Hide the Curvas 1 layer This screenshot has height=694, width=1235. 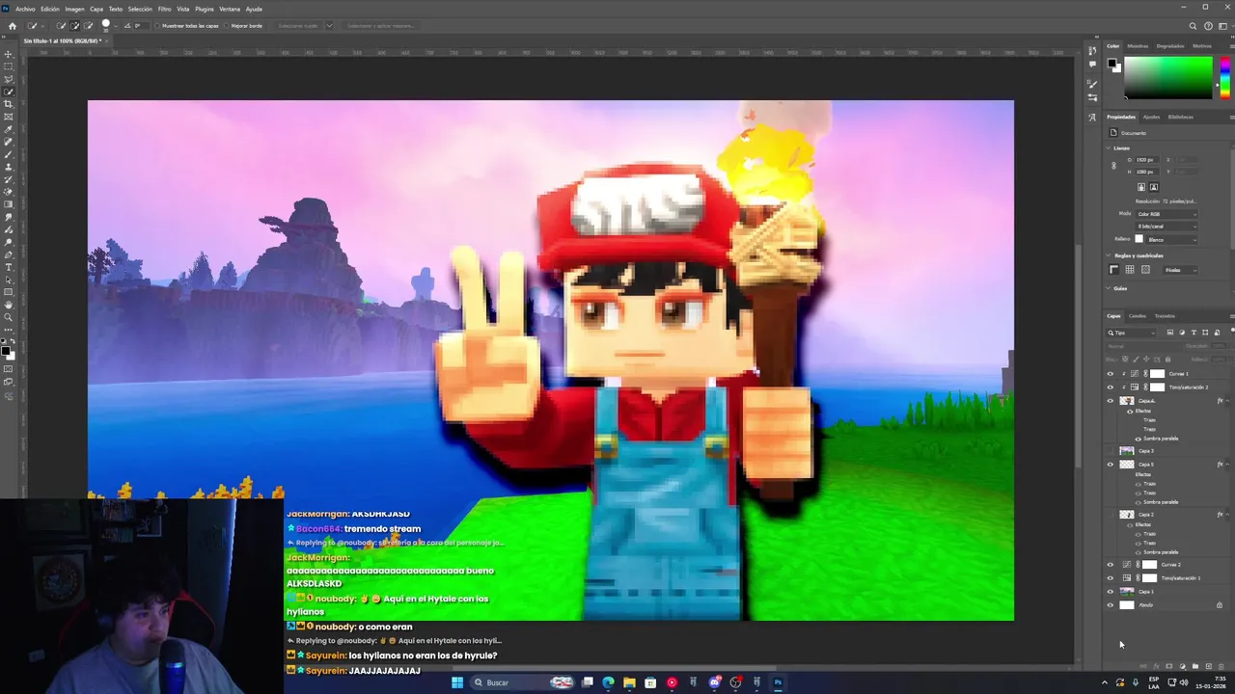1110,374
